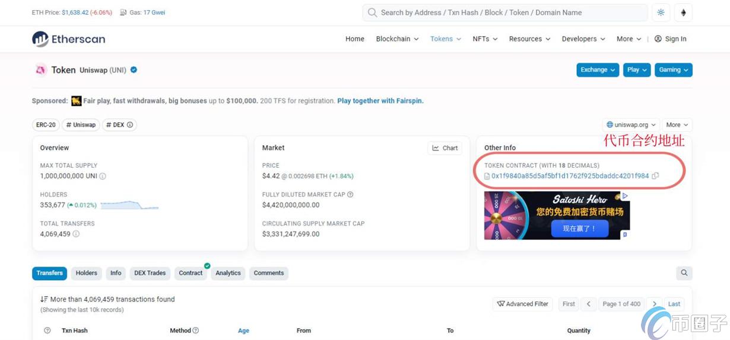Click the search magnifier icon in the search bar
The width and height of the screenshot is (730, 340).
coord(372,12)
